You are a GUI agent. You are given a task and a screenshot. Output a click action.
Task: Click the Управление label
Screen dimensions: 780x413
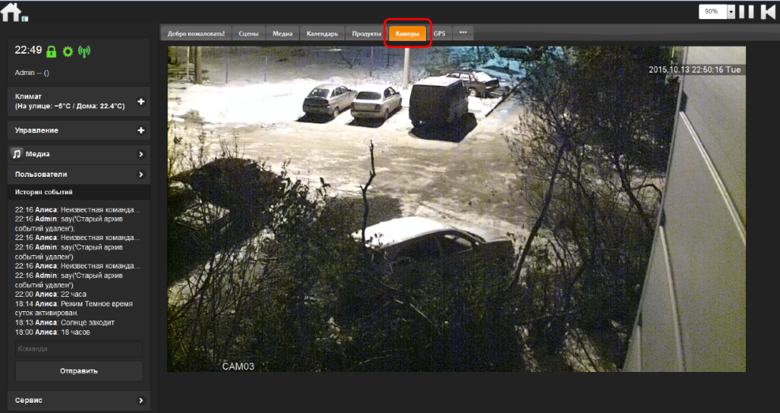pyautogui.click(x=36, y=130)
